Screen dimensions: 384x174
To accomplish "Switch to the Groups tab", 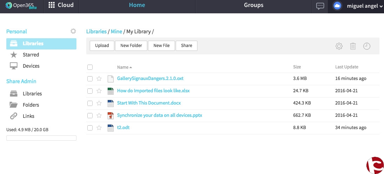I will (254, 5).
